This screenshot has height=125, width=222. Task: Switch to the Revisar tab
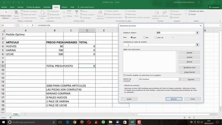pyautogui.click(x=65, y=7)
